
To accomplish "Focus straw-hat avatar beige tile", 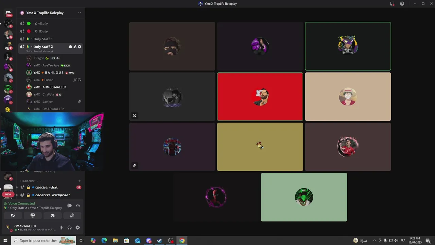I will [348, 97].
